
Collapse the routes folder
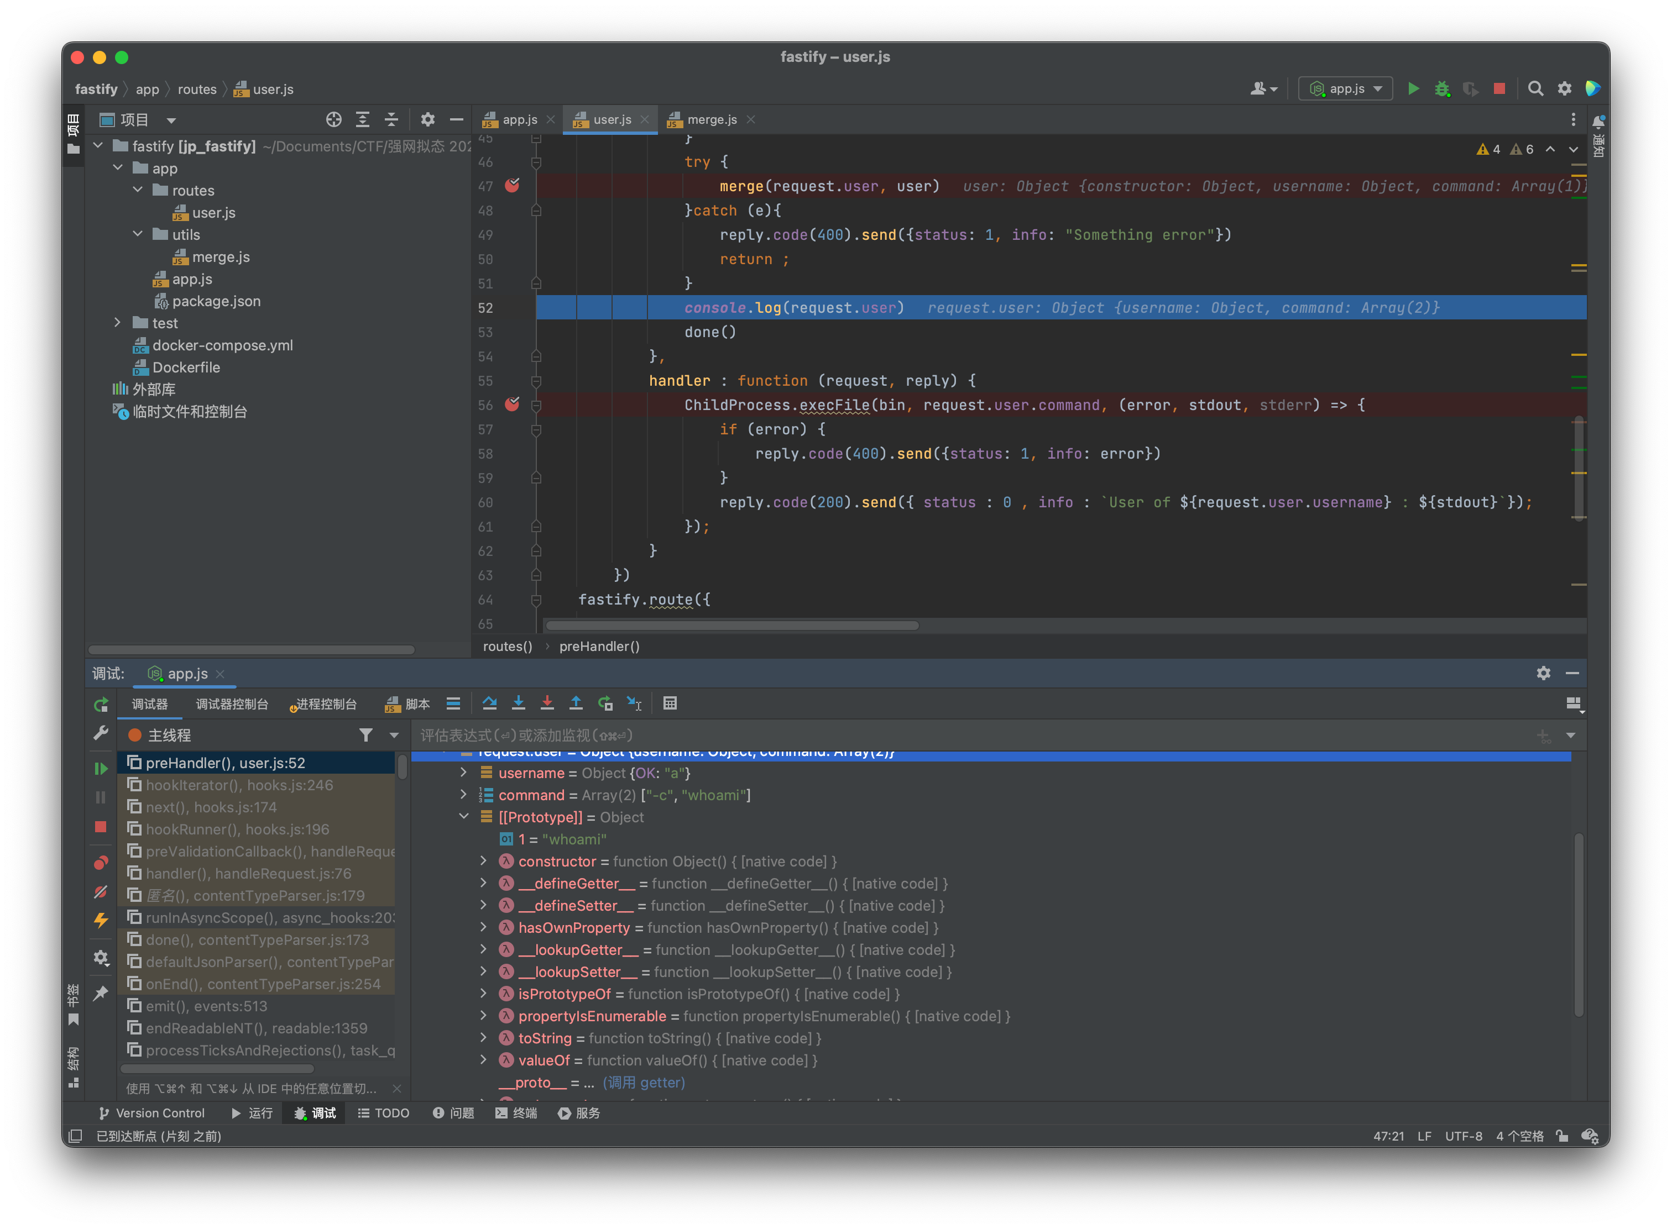point(138,191)
